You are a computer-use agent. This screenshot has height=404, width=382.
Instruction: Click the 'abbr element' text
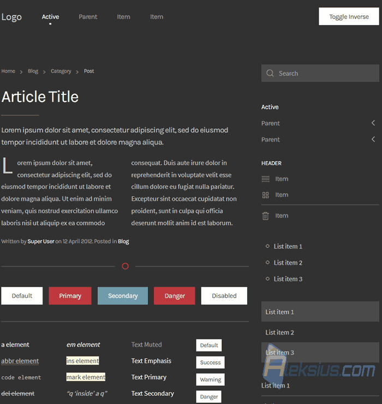click(x=20, y=361)
